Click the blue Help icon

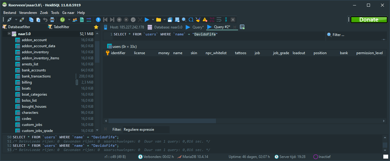[x=98, y=20]
